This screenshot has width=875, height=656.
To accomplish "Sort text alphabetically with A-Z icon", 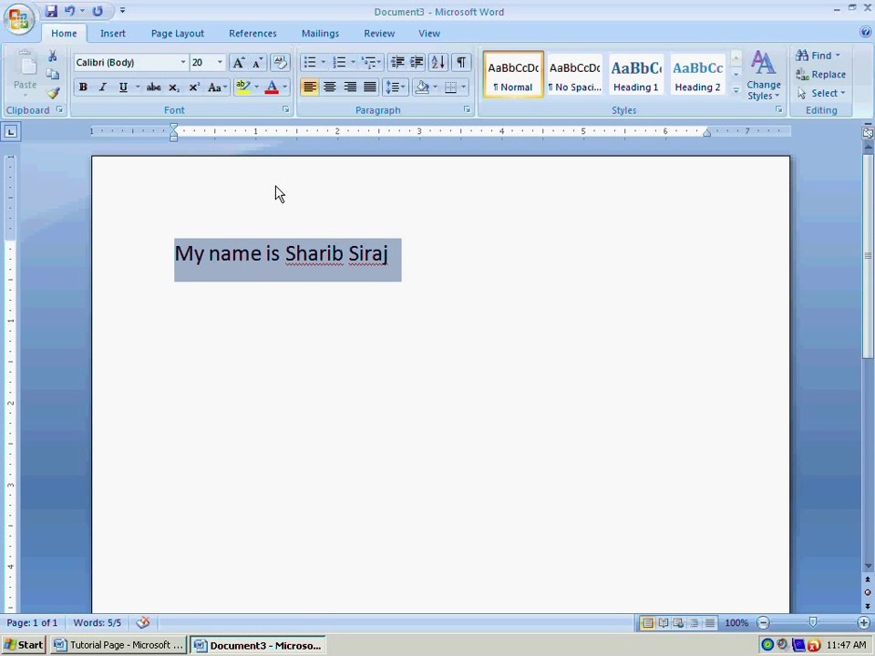I will 438,62.
